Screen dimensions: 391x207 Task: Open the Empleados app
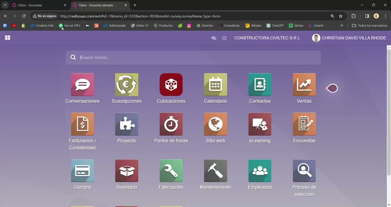tap(260, 171)
